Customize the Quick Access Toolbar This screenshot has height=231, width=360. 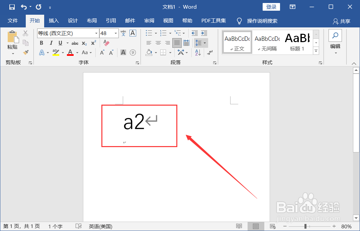coord(50,8)
